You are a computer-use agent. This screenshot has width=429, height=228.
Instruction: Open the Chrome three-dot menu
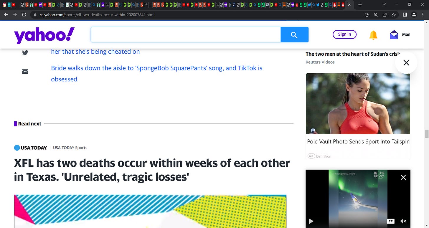coord(423,15)
